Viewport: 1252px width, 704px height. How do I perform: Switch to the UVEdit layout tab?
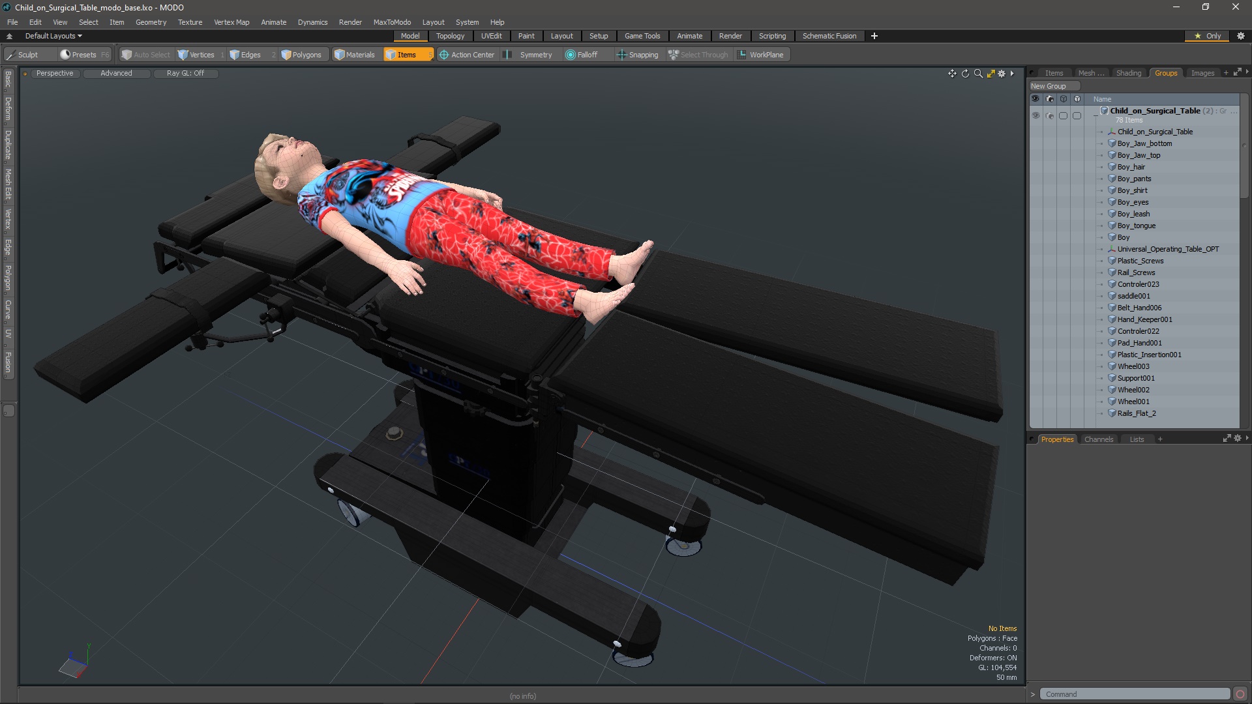[x=491, y=36]
